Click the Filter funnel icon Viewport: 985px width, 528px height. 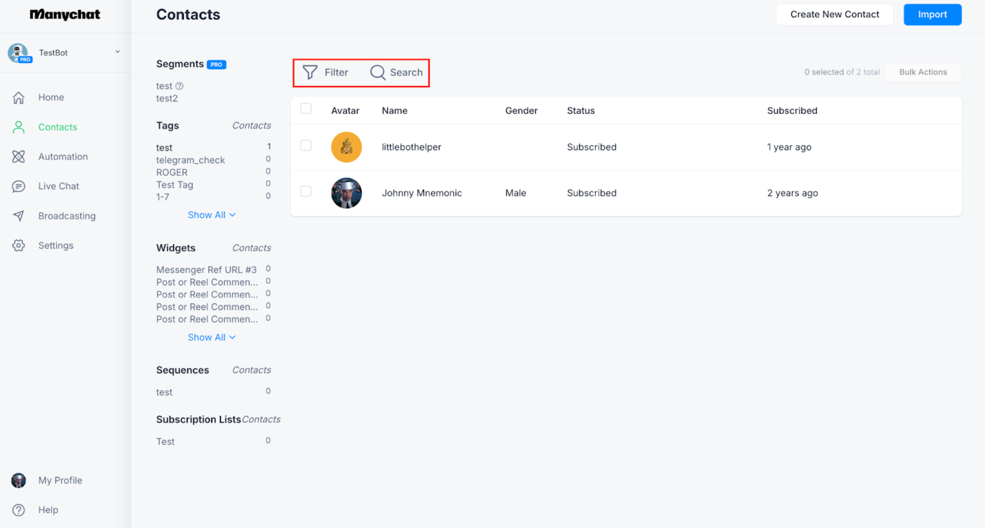[x=310, y=72]
